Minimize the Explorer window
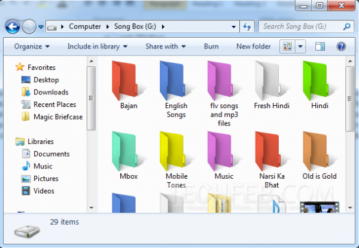Screen dimensions: 359x248 coord(303,5)
